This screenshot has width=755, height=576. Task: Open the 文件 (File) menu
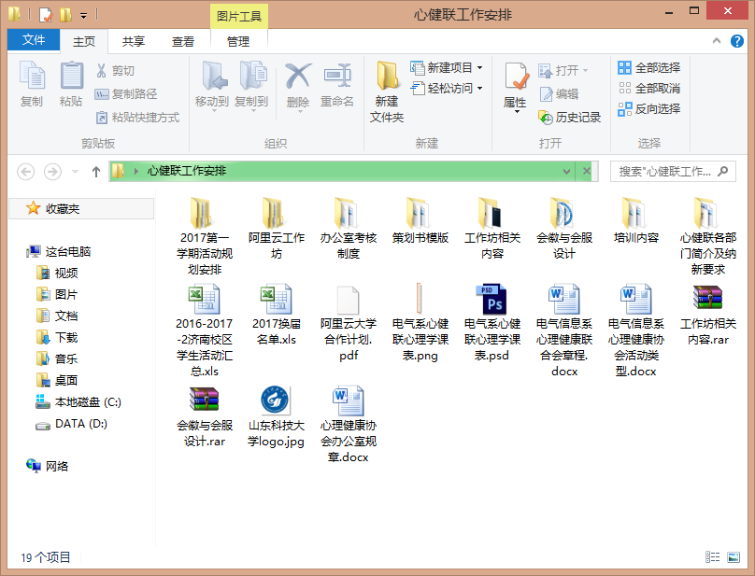34,41
